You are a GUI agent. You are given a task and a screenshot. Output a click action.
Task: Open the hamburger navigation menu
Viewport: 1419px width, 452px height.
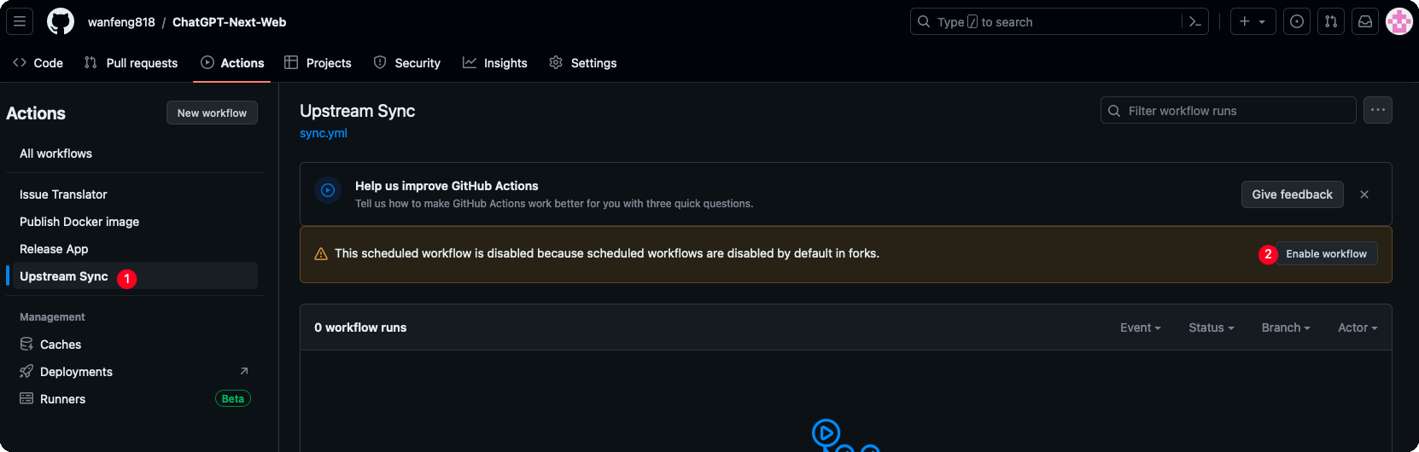tap(20, 21)
